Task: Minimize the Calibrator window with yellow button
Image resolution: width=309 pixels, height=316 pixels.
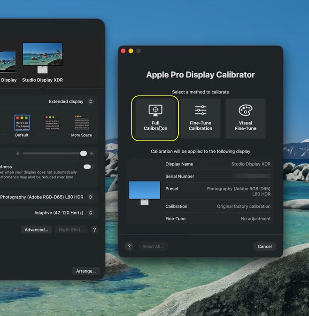Action: pos(131,51)
